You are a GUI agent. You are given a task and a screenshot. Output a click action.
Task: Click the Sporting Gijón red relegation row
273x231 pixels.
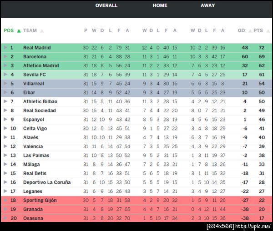(136, 200)
